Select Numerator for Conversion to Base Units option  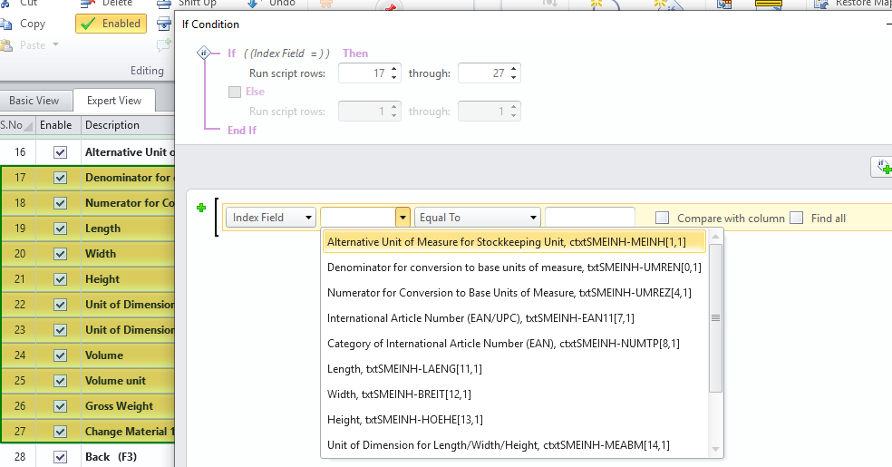coord(515,292)
